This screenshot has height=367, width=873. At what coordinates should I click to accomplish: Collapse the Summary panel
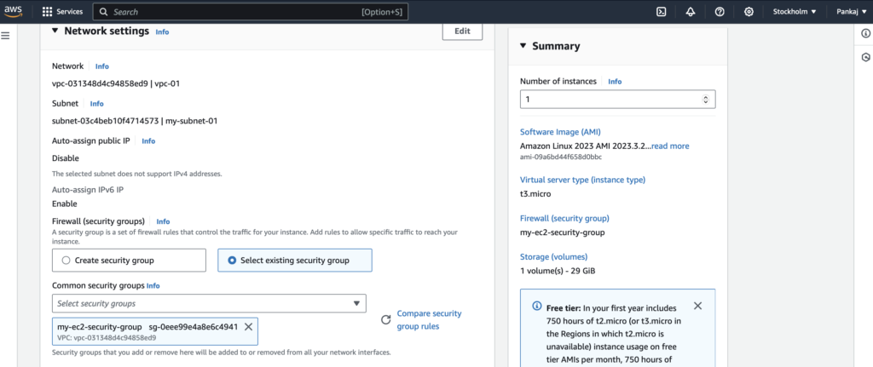pyautogui.click(x=523, y=46)
